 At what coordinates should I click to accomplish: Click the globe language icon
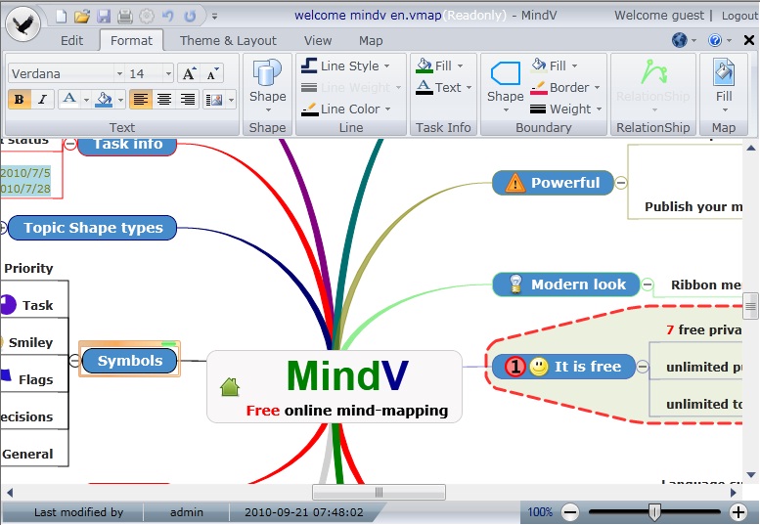pyautogui.click(x=680, y=40)
